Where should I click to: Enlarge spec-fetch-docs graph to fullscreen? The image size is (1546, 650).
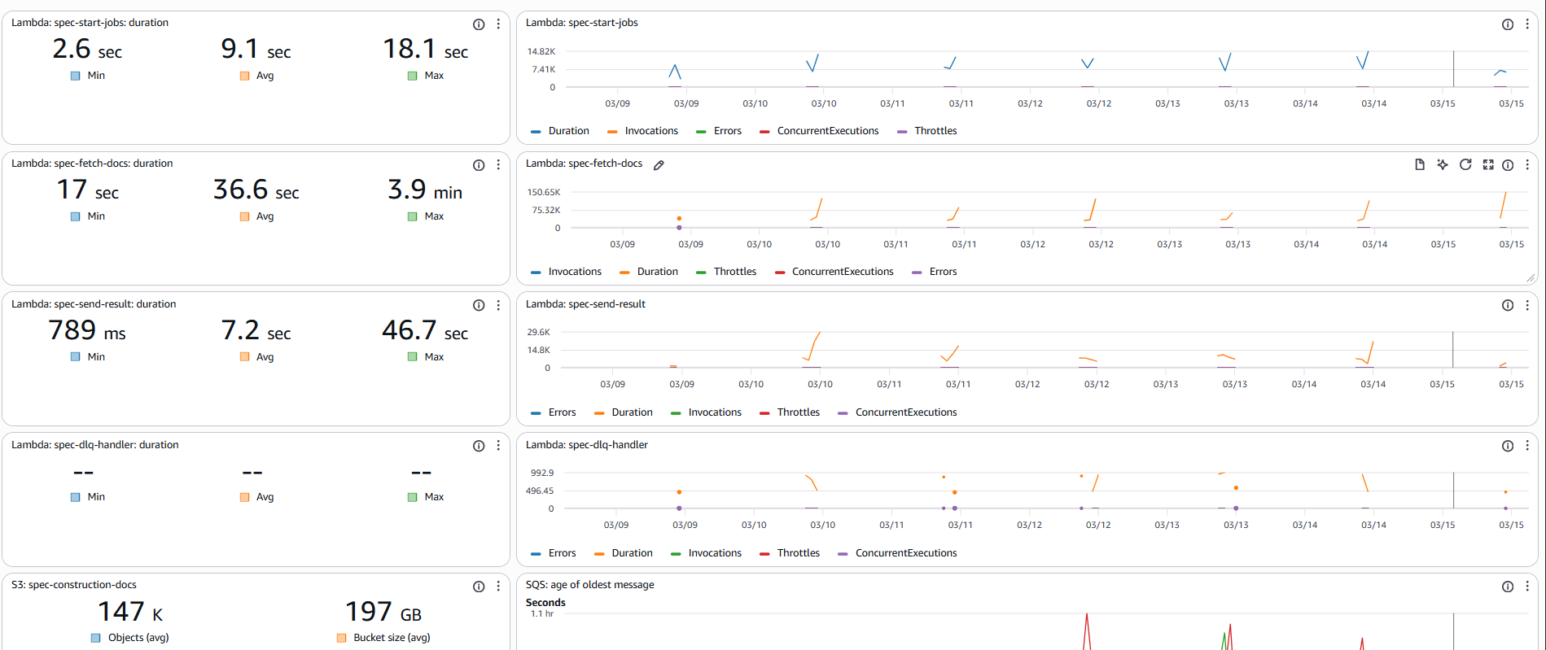[x=1488, y=164]
